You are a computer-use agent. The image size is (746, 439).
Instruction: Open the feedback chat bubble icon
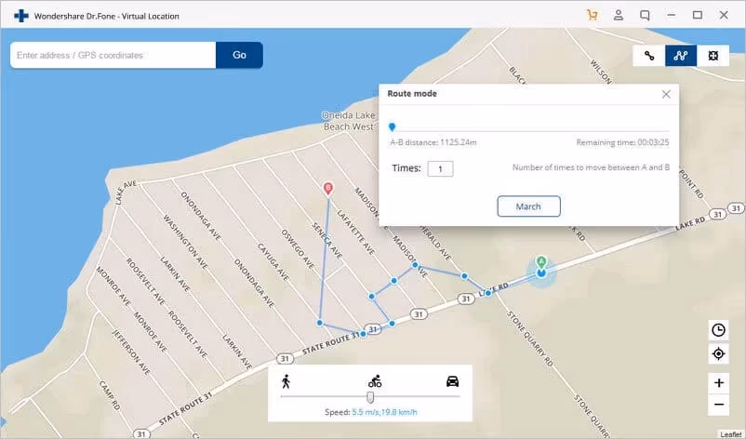tap(645, 16)
